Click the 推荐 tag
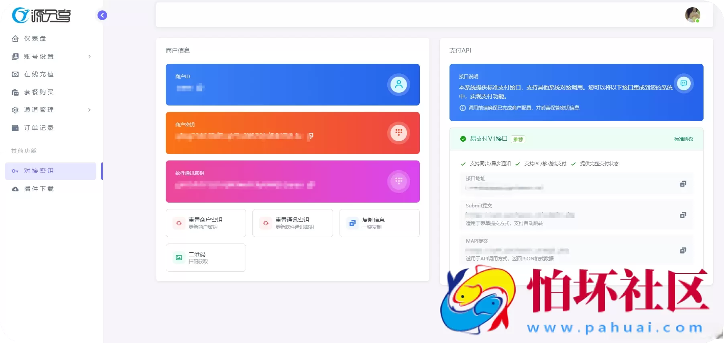Viewport: 724px width, 343px height. [518, 139]
